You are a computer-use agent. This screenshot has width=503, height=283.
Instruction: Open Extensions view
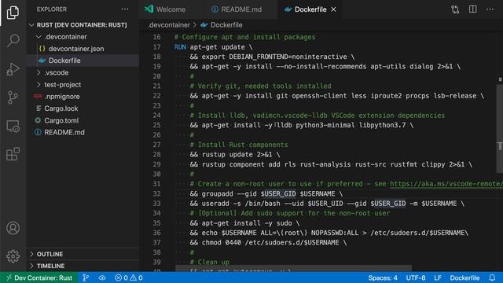pos(13,154)
